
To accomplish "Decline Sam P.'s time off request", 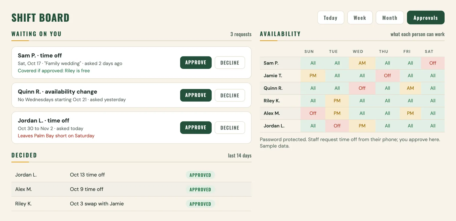I will (230, 62).
